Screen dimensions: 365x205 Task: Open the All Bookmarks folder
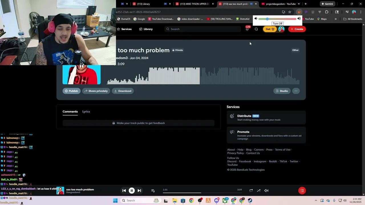(353, 19)
